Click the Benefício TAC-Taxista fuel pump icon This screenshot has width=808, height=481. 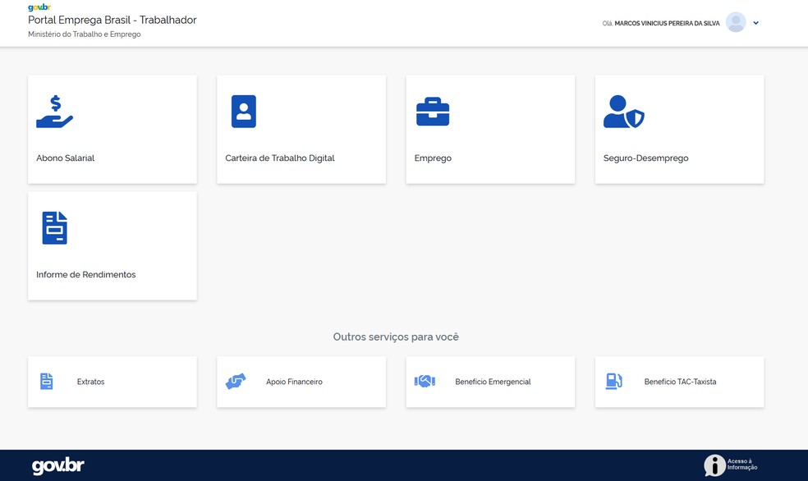click(x=613, y=382)
